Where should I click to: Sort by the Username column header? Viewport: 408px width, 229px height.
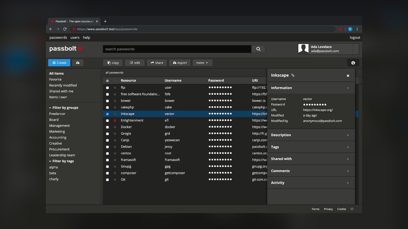[x=173, y=81]
